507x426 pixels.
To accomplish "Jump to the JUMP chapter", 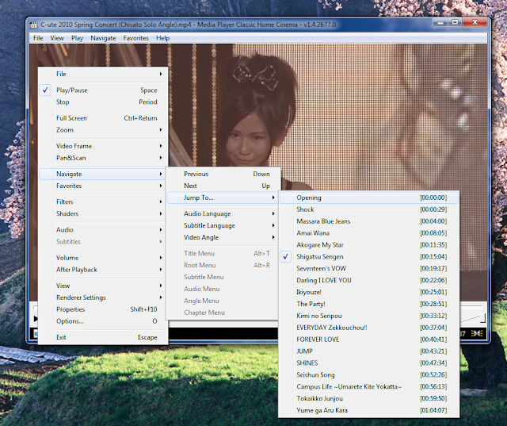I will coord(369,351).
